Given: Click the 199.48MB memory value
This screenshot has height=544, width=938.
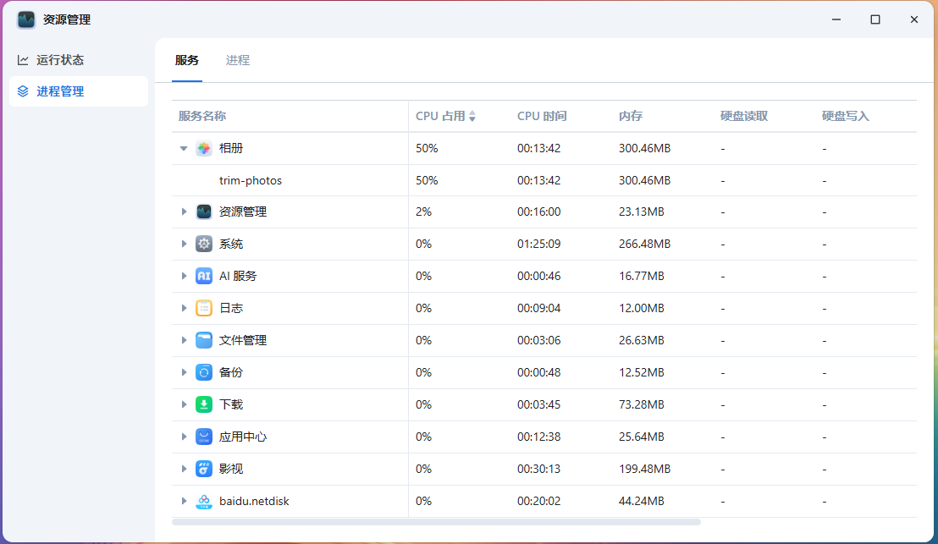Looking at the screenshot, I should click(x=644, y=469).
